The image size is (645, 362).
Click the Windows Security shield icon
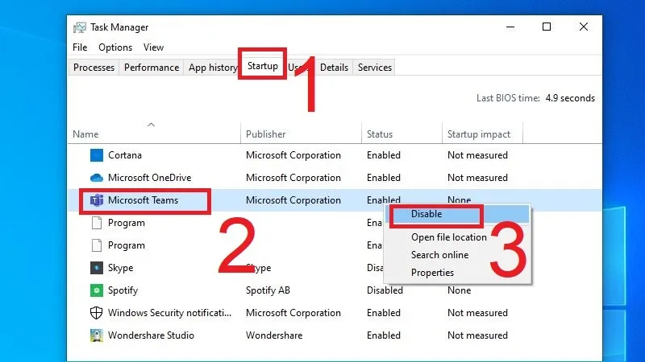96,313
